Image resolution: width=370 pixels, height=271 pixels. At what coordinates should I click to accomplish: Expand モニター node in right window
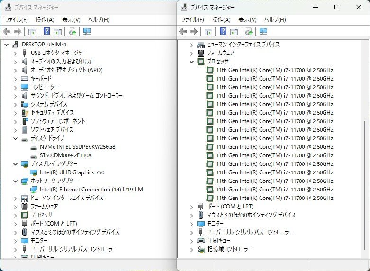click(x=191, y=224)
